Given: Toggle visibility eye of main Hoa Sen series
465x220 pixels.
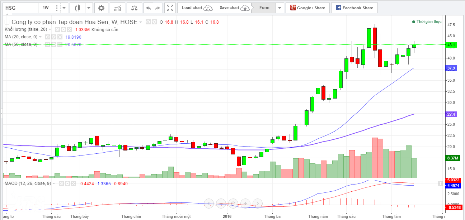Looking at the screenshot, I should point(148,22).
